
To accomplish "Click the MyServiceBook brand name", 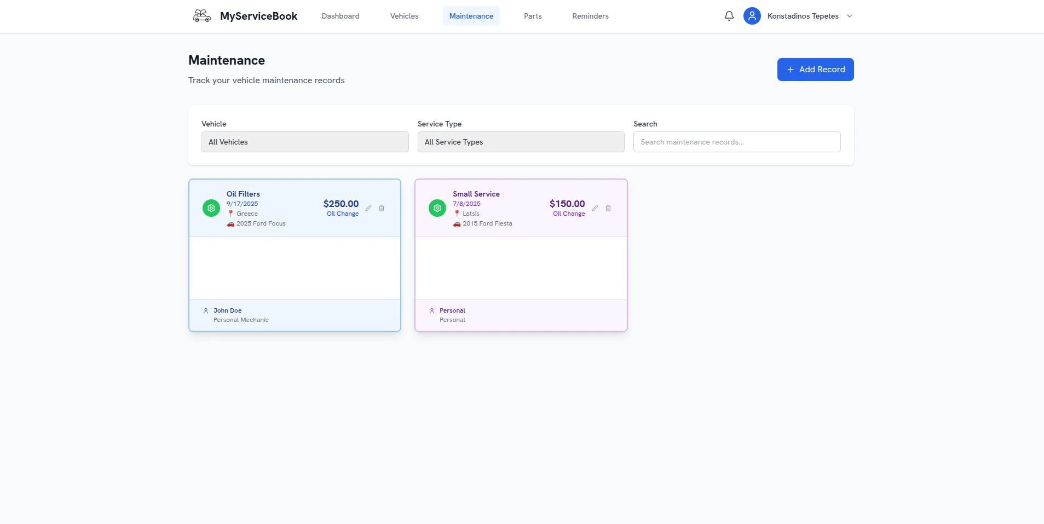I will point(258,16).
